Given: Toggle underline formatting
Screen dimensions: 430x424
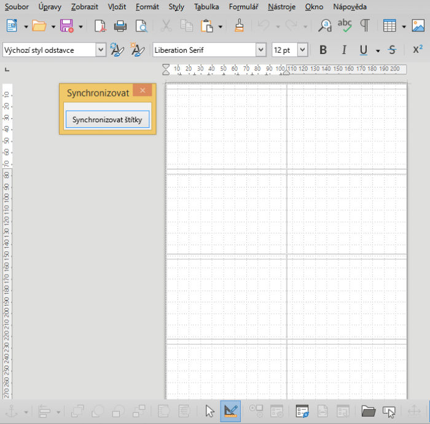Looking at the screenshot, I should point(364,50).
